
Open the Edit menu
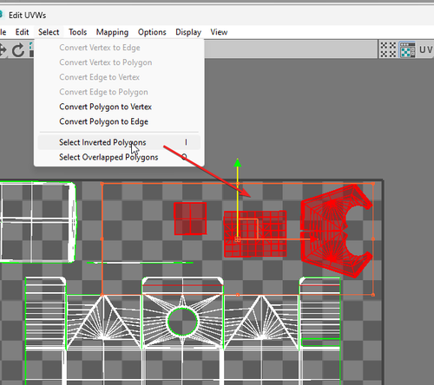[22, 32]
